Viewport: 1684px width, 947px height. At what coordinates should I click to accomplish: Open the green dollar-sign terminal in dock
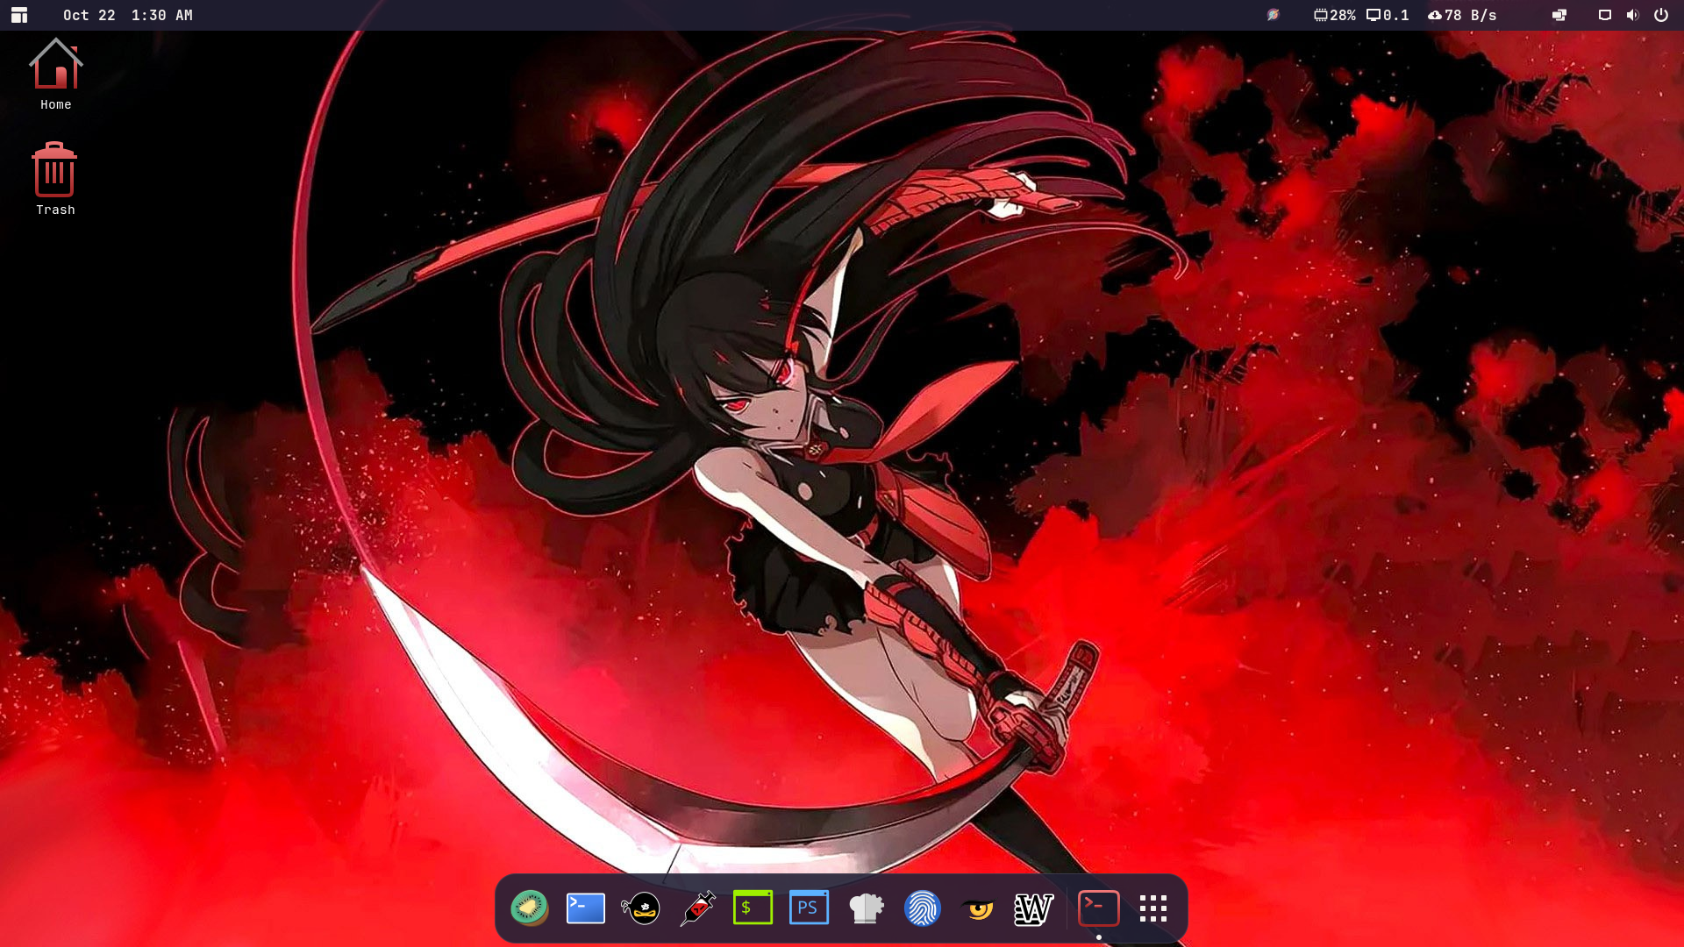(x=753, y=908)
